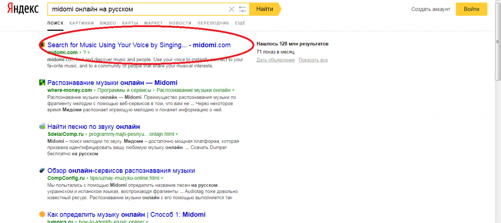This screenshot has width=501, height=223.
Task: Expand the Ещё menu of services
Action: pyautogui.click(x=240, y=23)
